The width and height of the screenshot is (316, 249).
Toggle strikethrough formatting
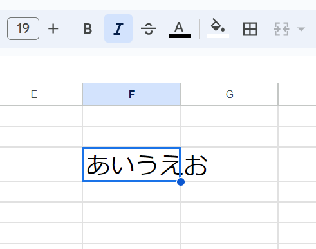point(149,28)
